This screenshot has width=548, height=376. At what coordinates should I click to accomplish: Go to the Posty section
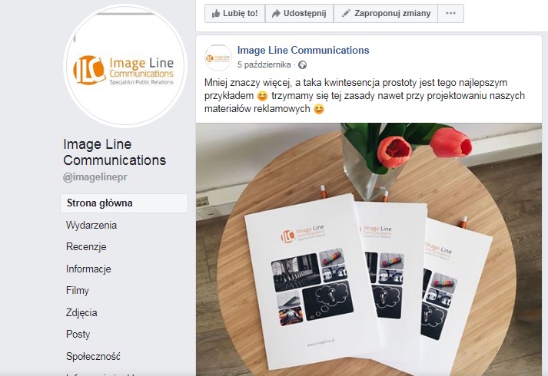(78, 334)
